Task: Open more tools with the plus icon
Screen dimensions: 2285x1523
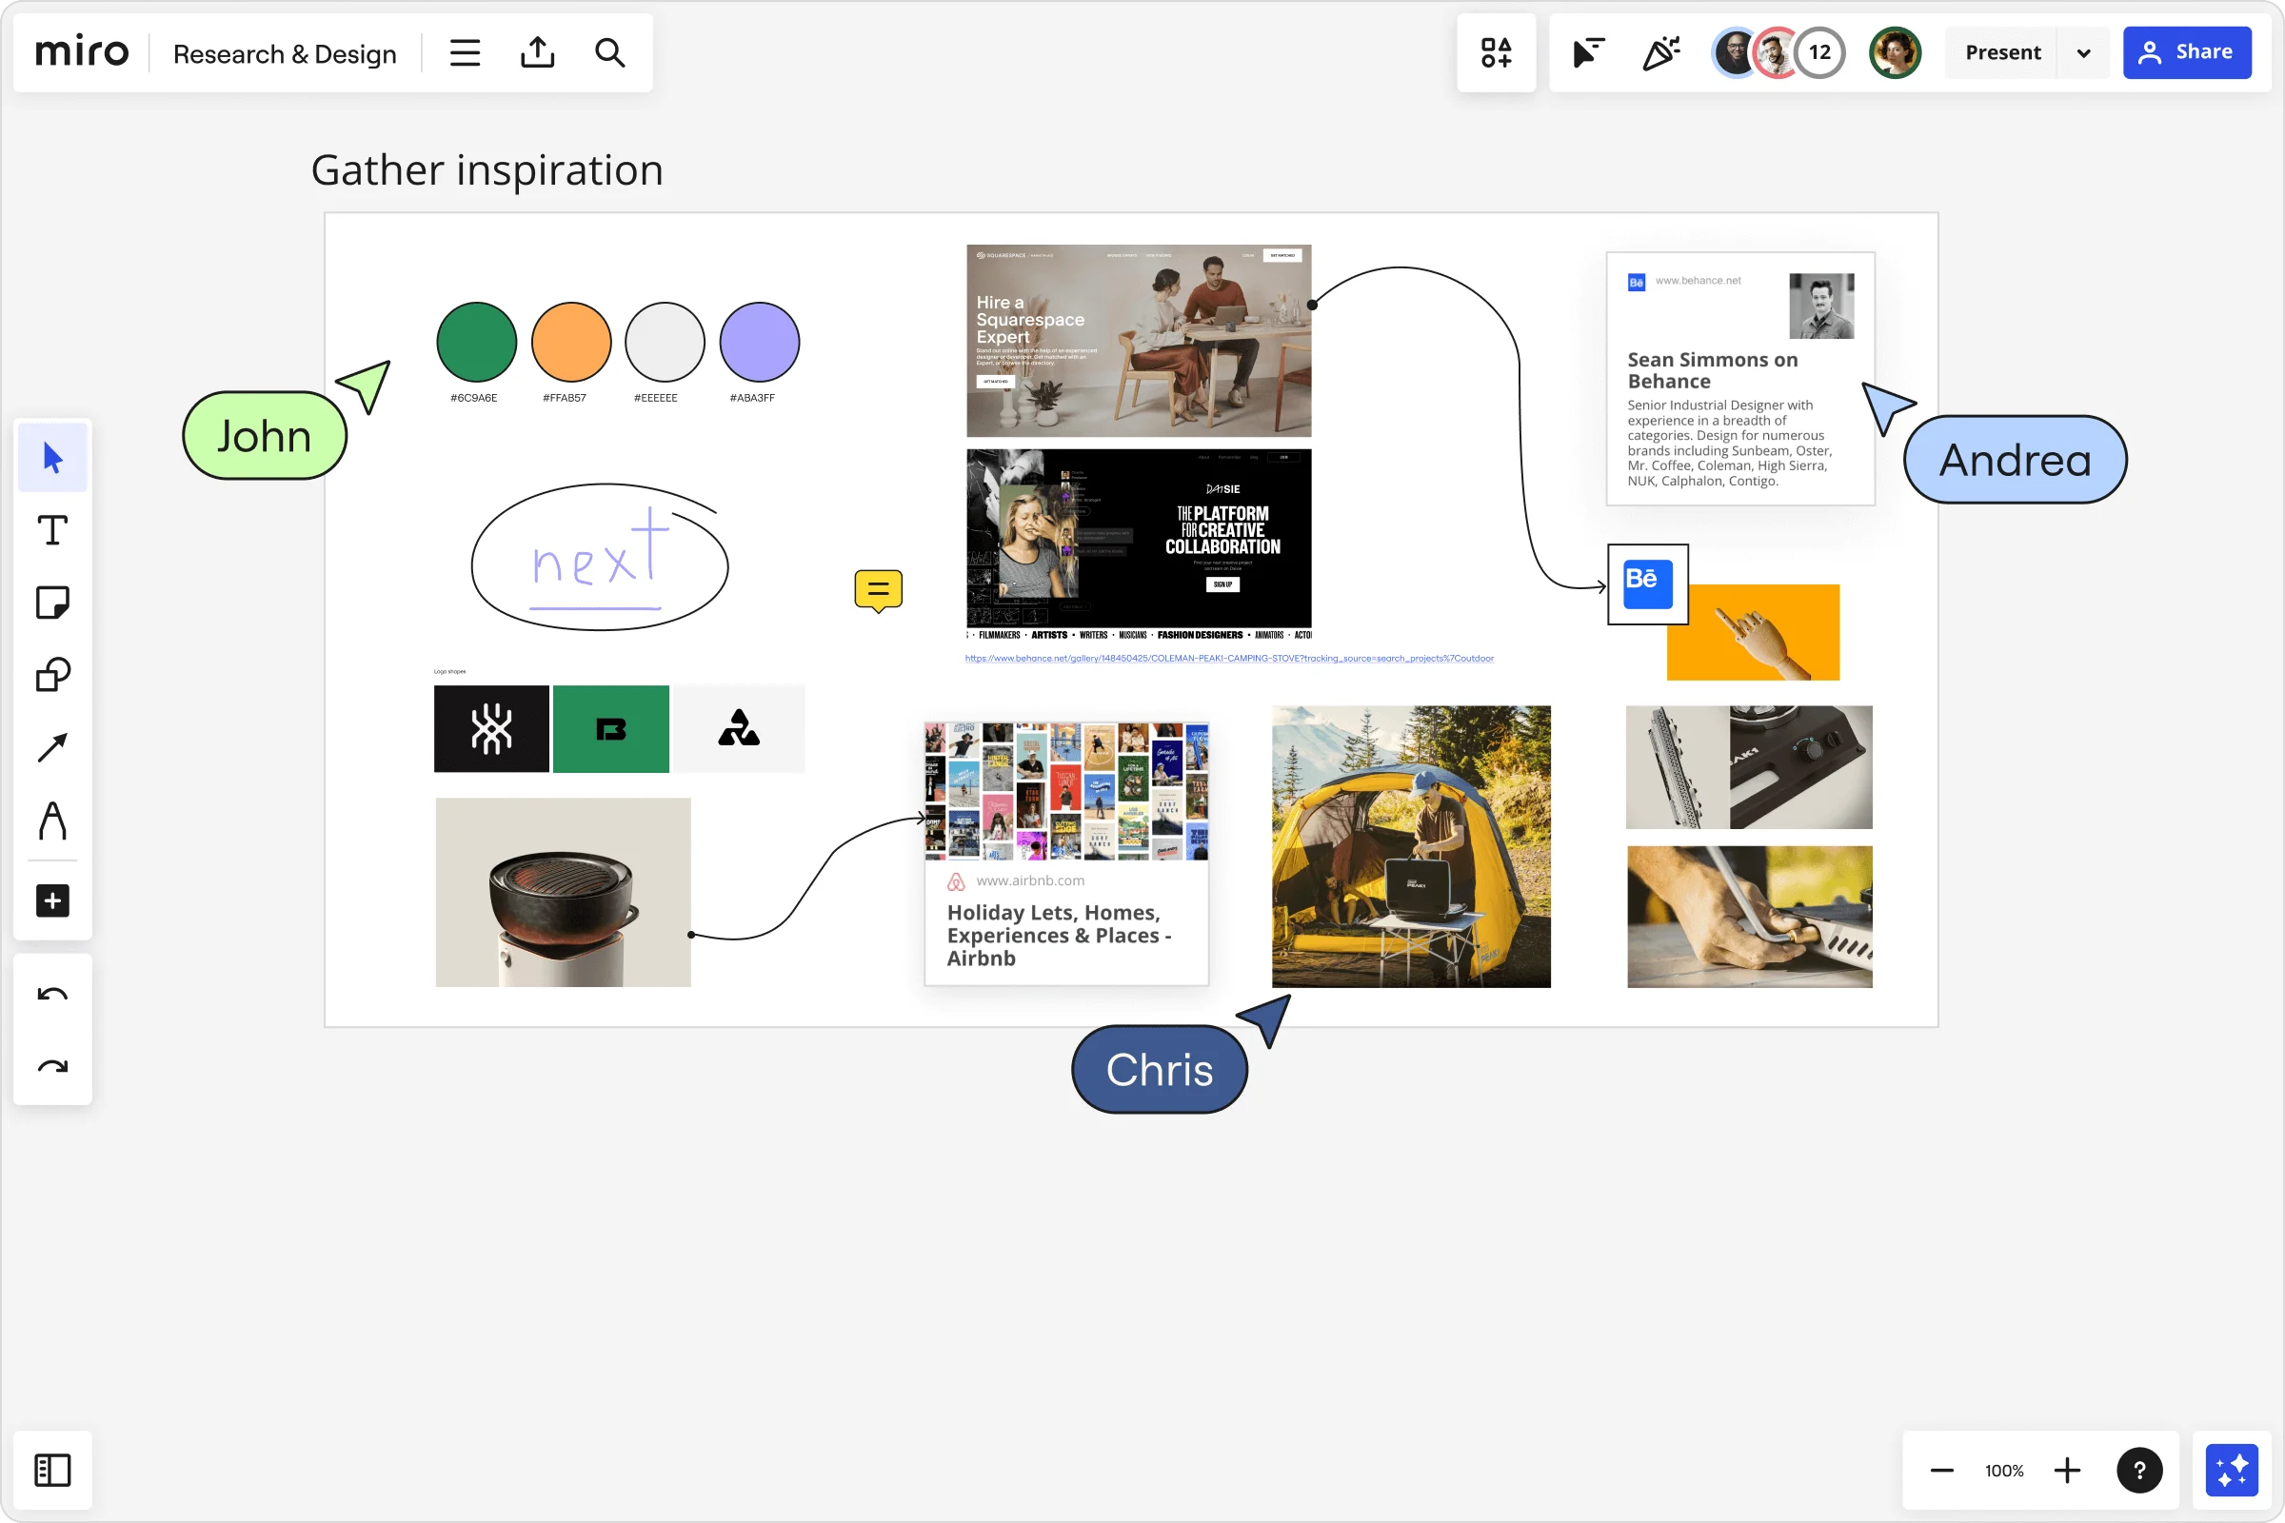Action: click(52, 900)
